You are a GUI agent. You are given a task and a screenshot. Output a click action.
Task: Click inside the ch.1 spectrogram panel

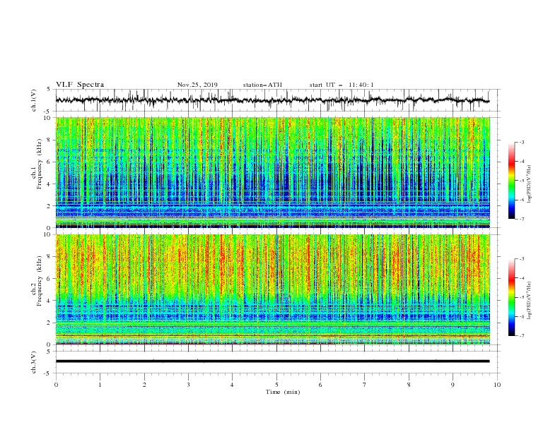pyautogui.click(x=272, y=172)
